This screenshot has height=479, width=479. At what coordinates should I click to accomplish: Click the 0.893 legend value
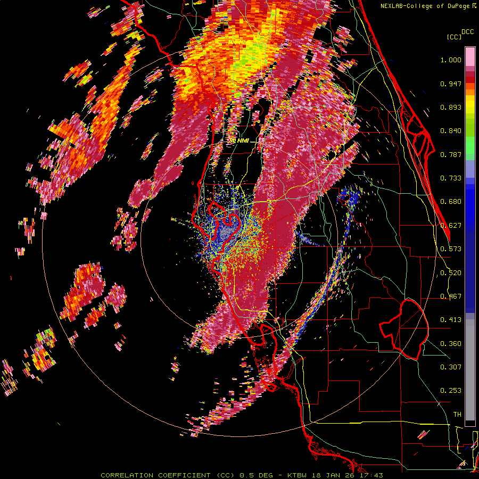coord(451,107)
